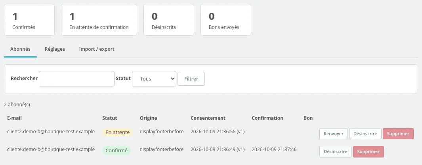Click displayfooterbefore origin in cliente row
422x165 pixels.
[x=162, y=150]
